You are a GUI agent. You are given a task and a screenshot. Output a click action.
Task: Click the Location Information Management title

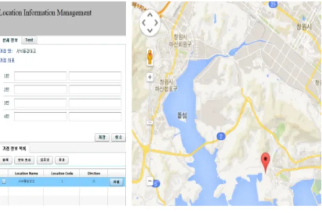tap(46, 13)
